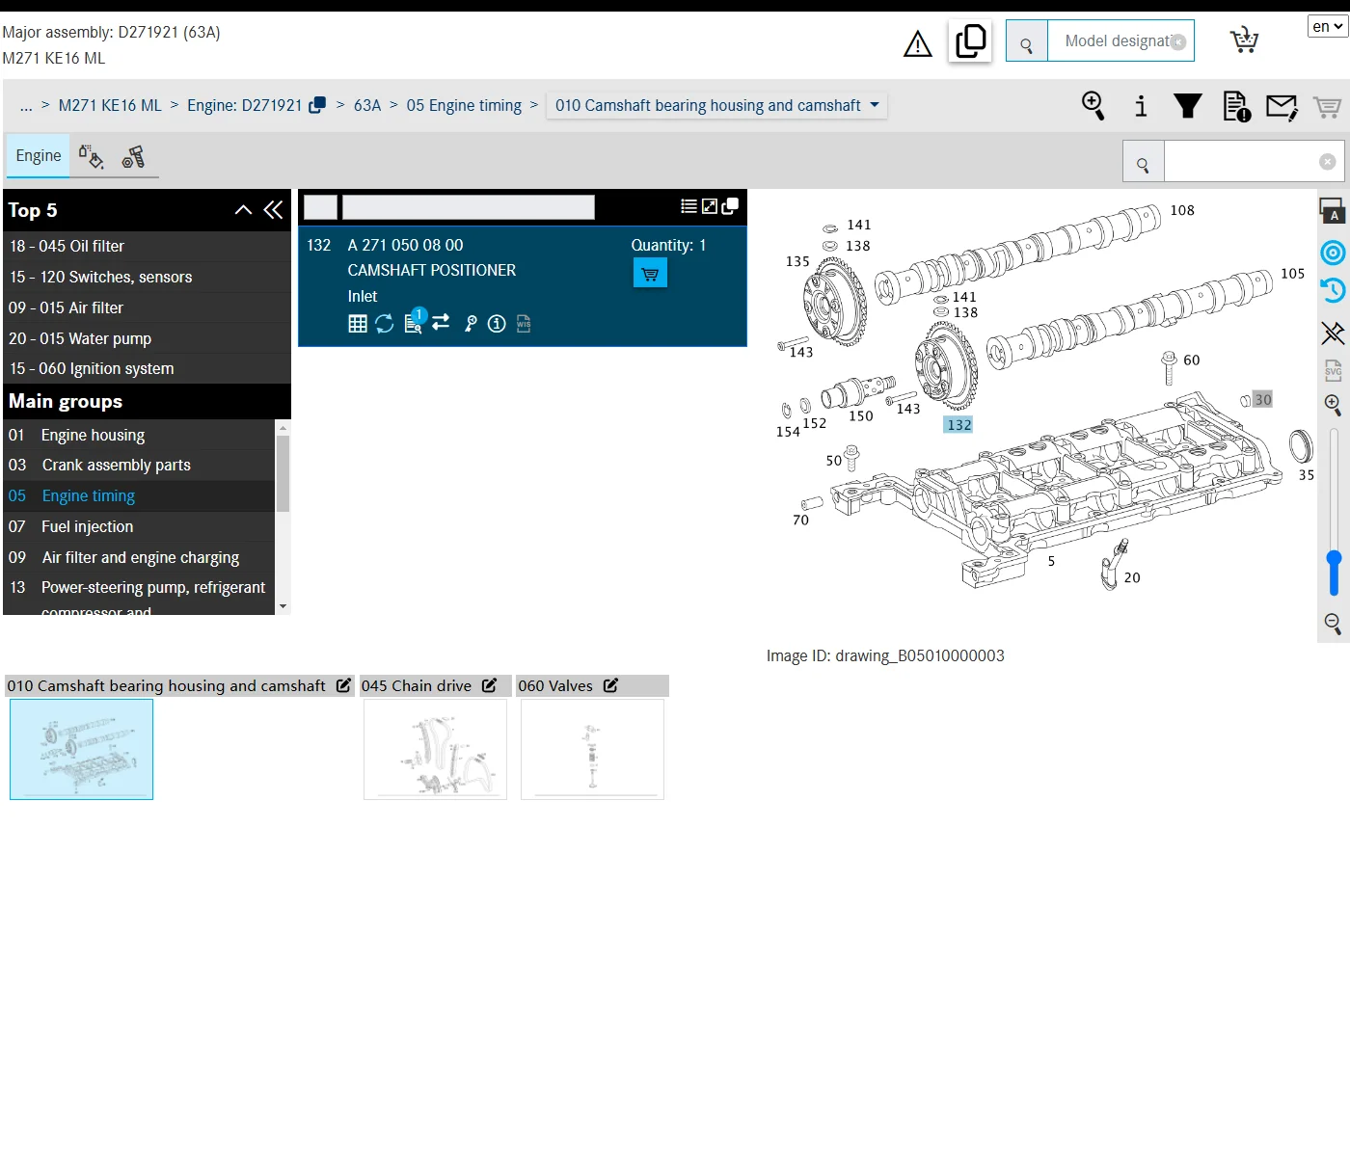Viewport: 1350px width, 1175px height.
Task: Click the envelope with pencil feedback icon
Action: coord(1282,106)
